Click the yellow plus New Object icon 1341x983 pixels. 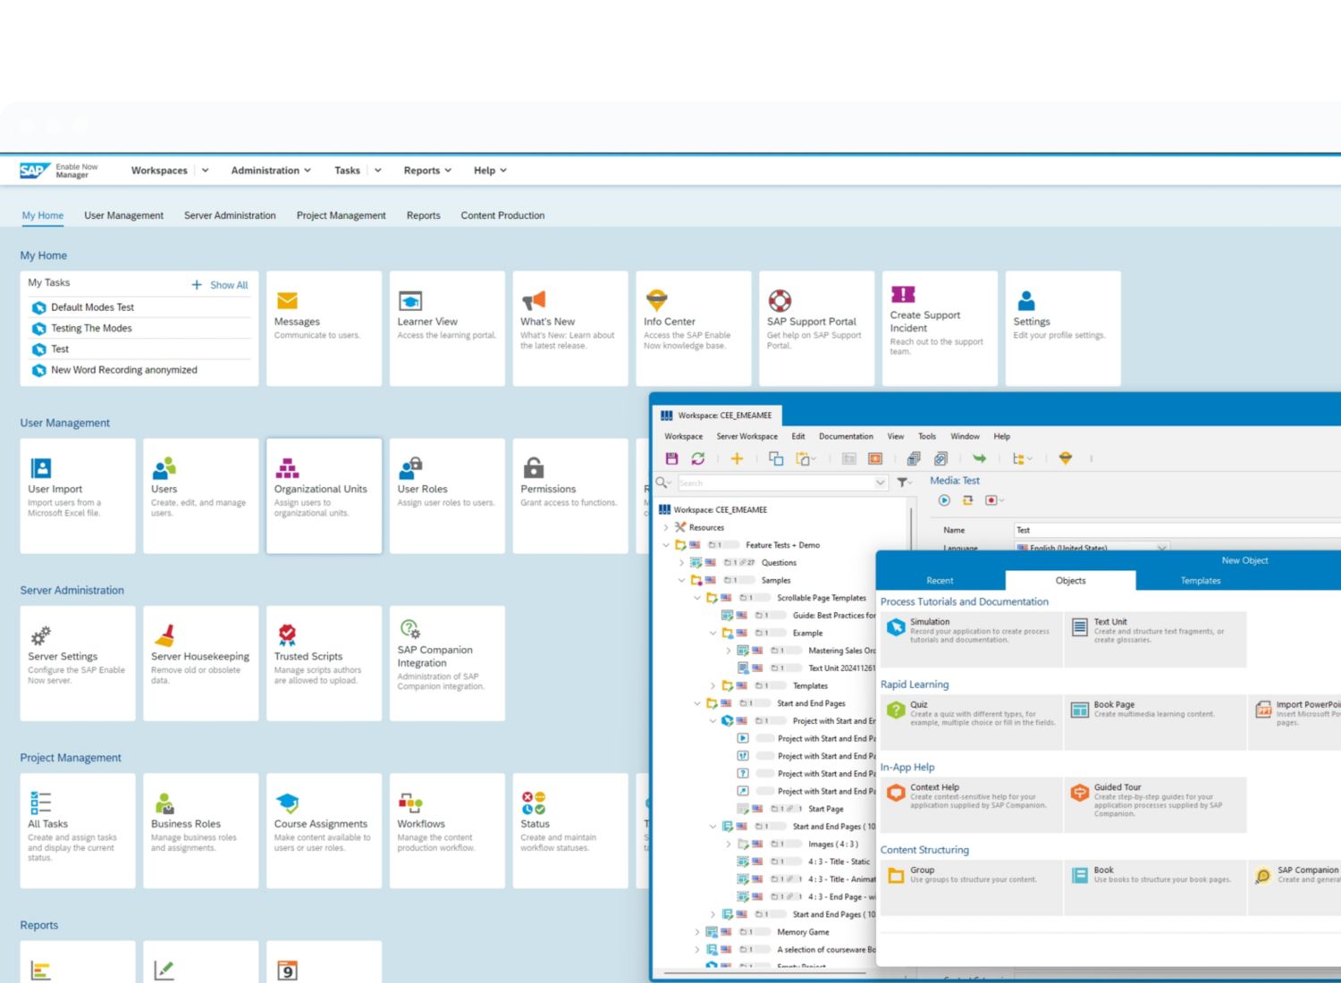737,458
